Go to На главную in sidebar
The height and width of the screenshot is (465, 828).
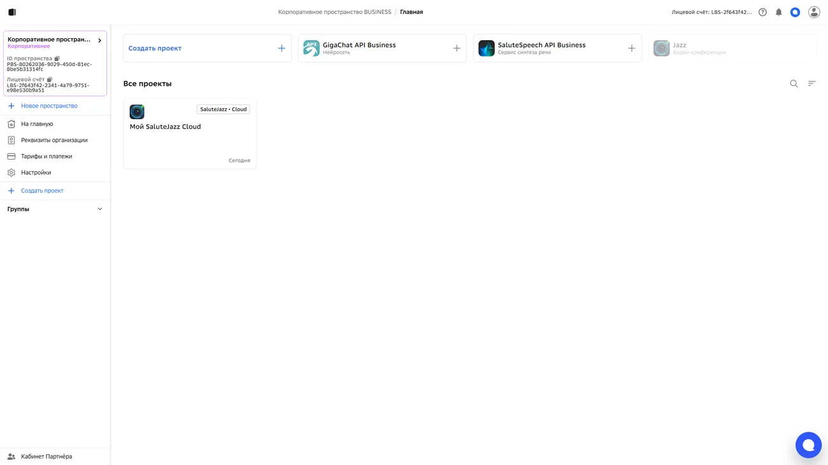coord(37,124)
